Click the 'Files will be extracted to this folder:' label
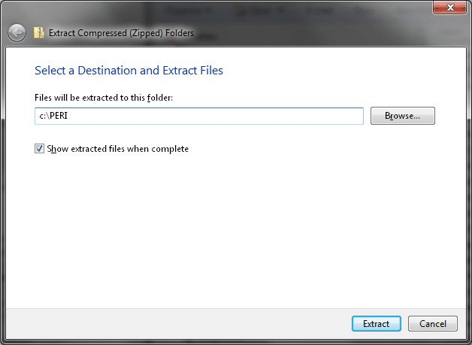Image resolution: width=472 pixels, height=345 pixels. 104,98
